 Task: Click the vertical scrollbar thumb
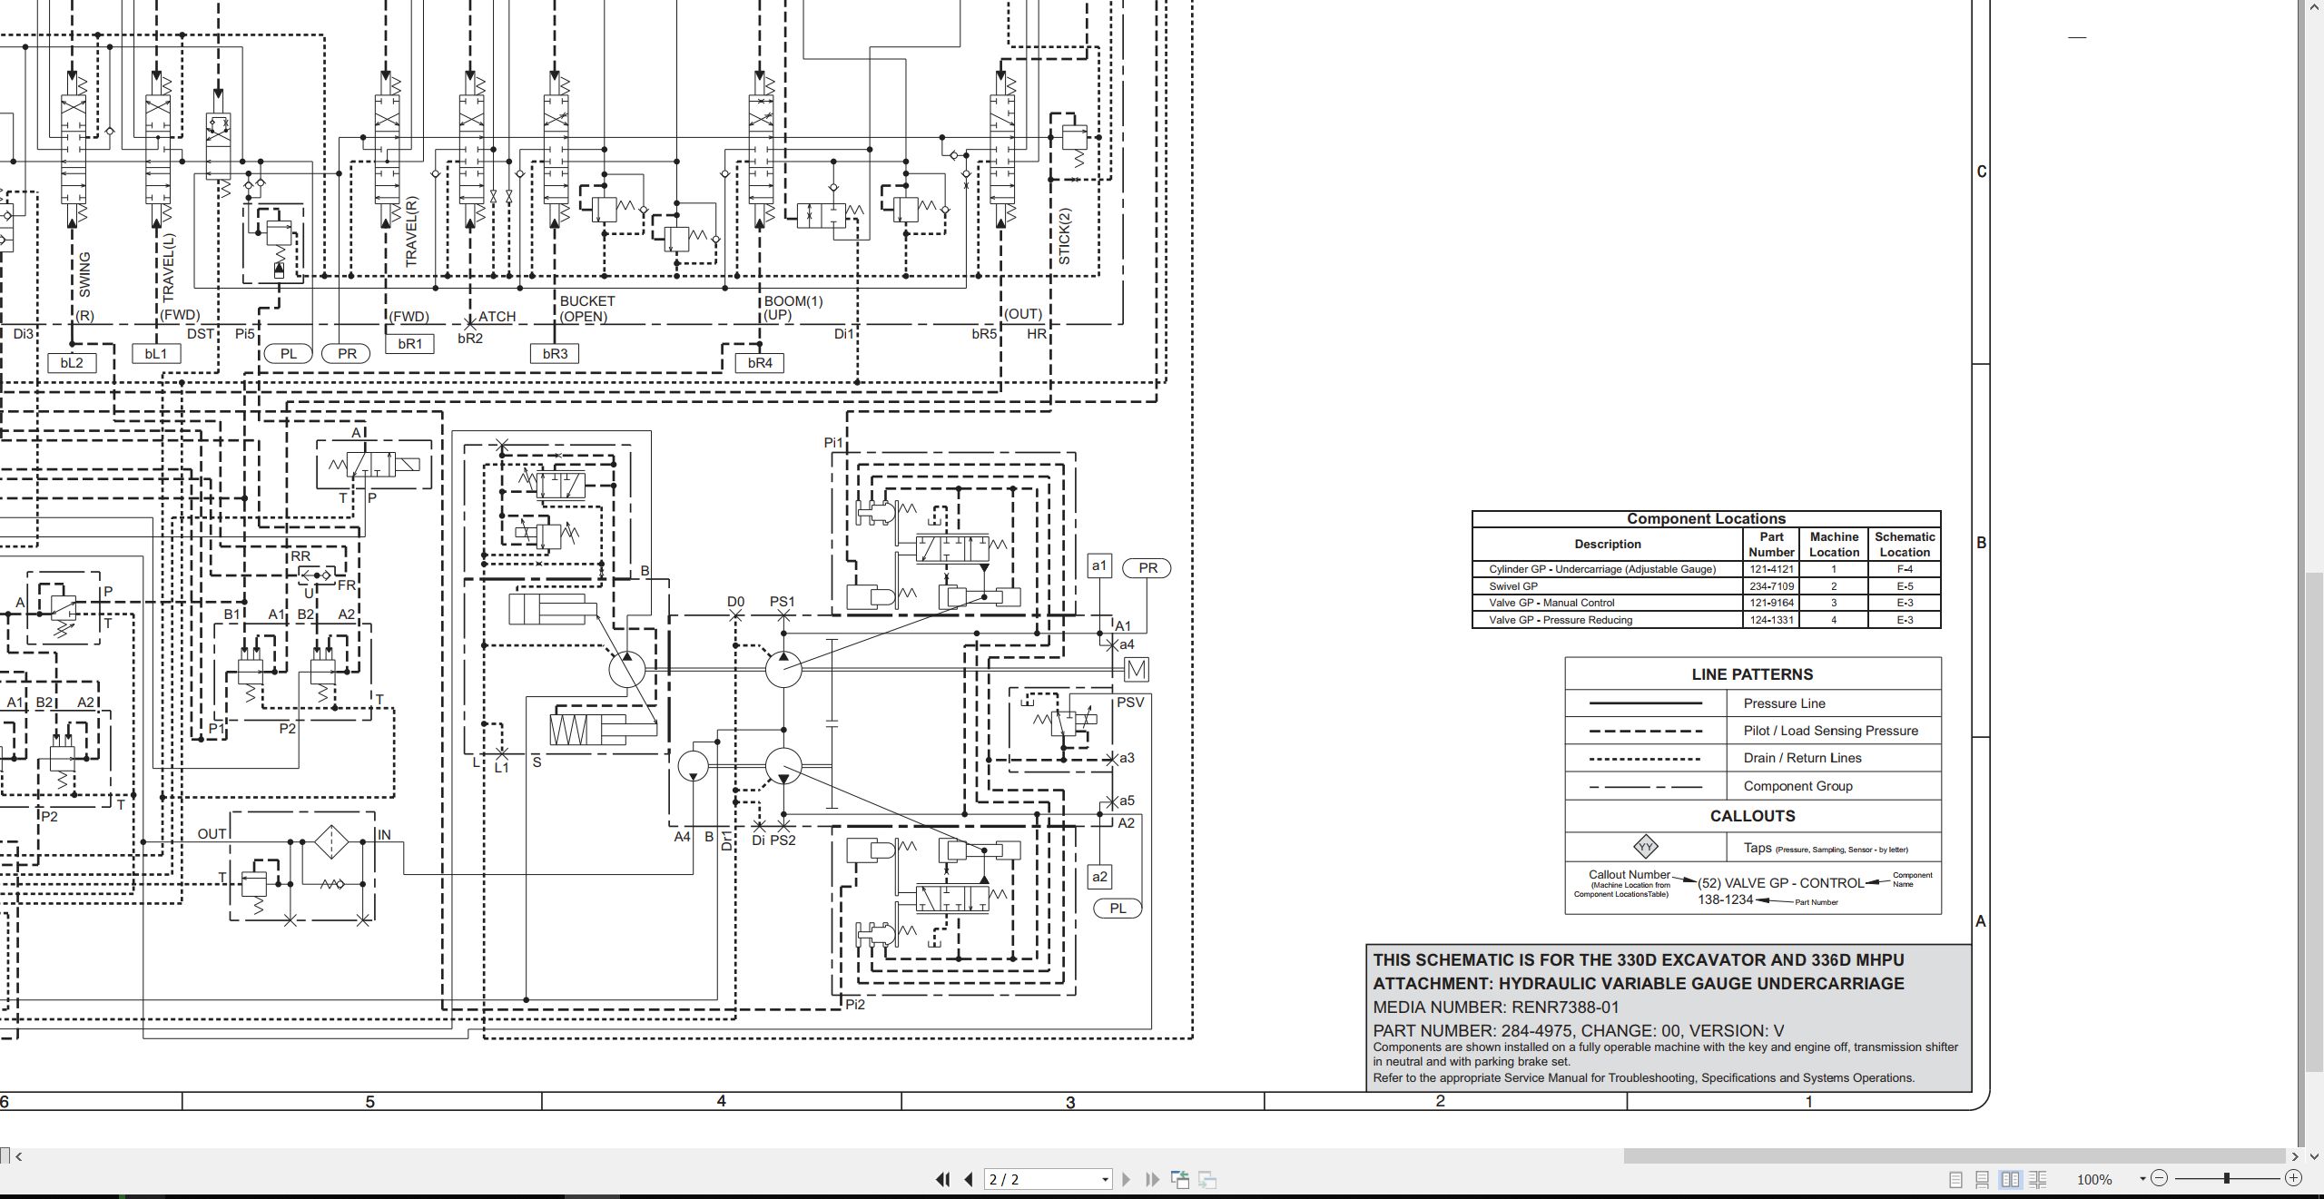[2313, 822]
